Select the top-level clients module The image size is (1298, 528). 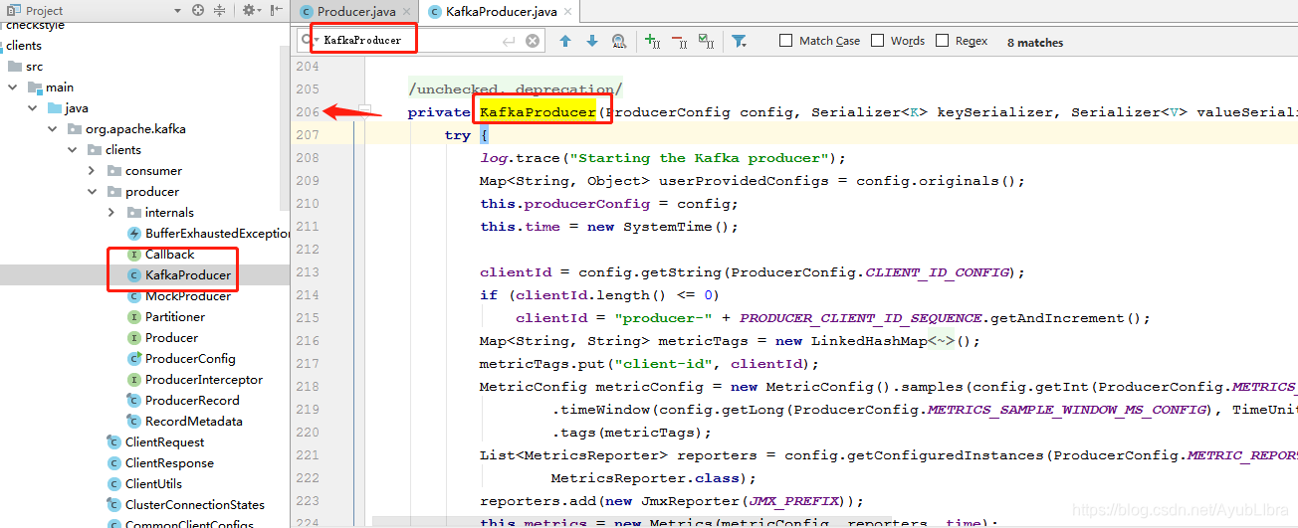[24, 46]
